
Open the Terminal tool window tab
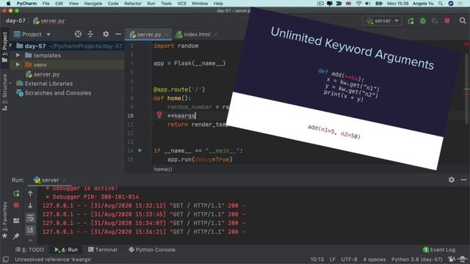103,249
